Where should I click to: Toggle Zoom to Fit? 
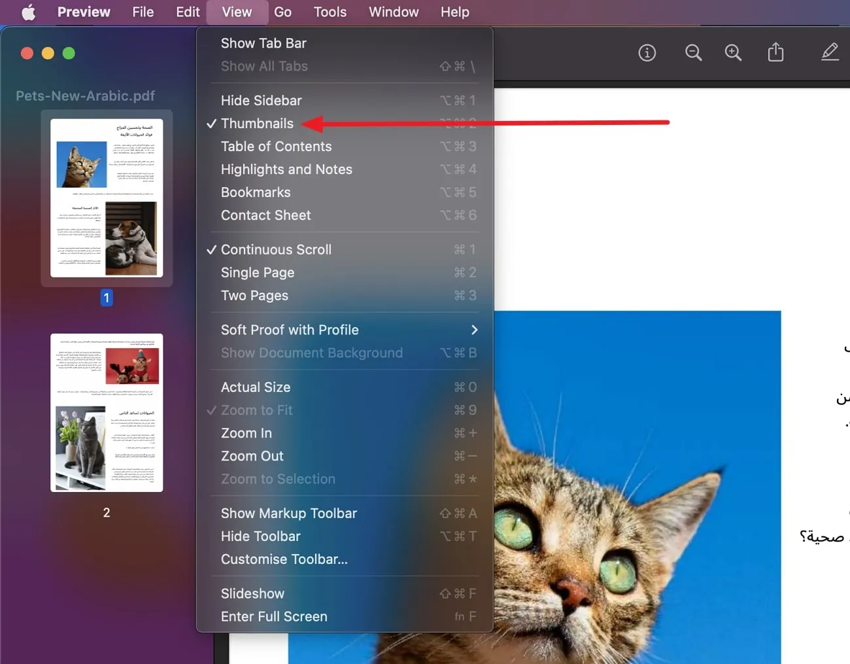point(257,410)
